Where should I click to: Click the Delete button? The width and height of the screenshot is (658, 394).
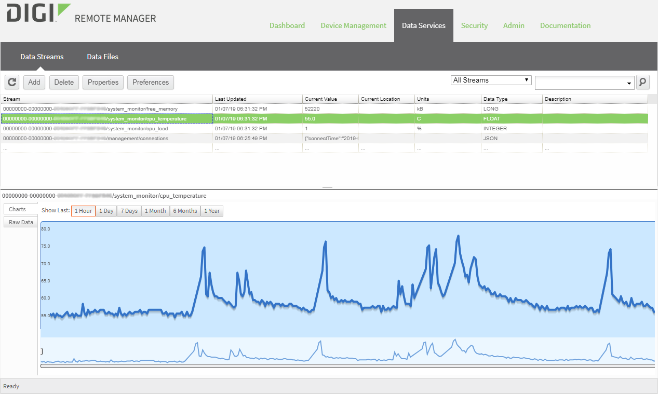[64, 82]
